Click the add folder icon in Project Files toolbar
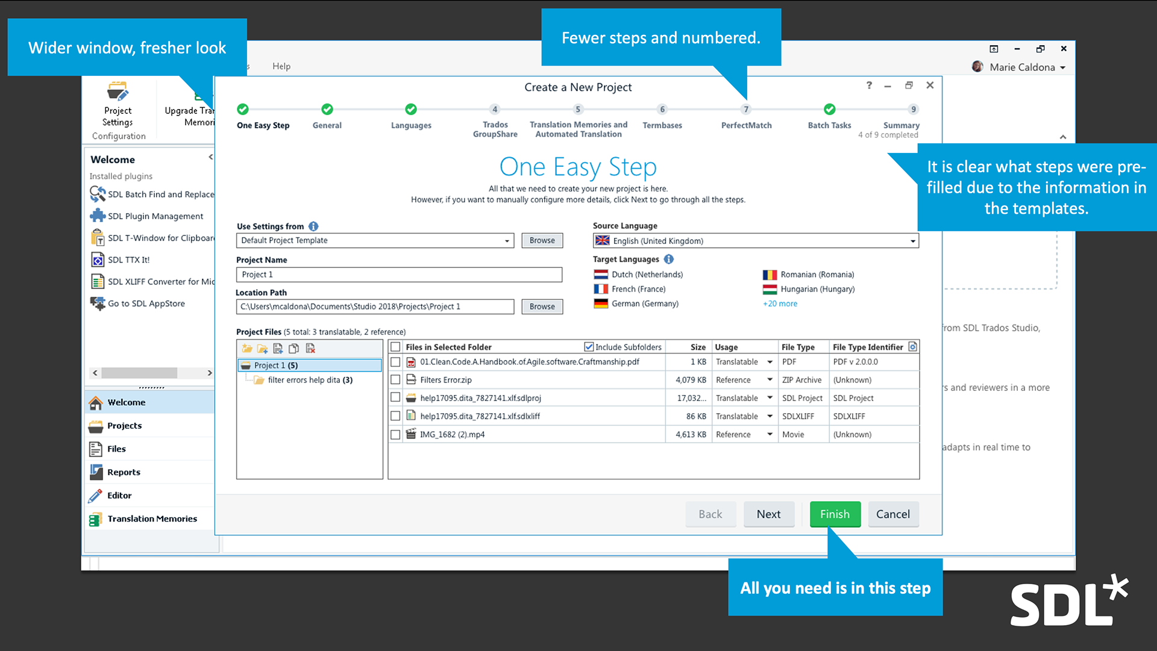 tap(262, 348)
